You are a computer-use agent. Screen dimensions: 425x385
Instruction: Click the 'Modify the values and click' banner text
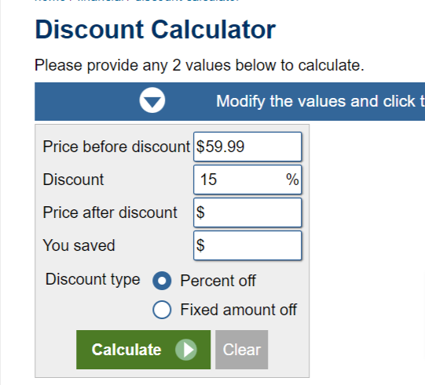321,101
